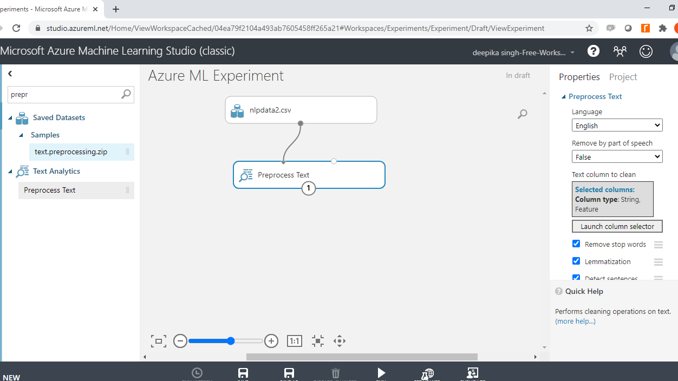Click the In draft status label
Image resolution: width=678 pixels, height=381 pixels.
(x=518, y=76)
